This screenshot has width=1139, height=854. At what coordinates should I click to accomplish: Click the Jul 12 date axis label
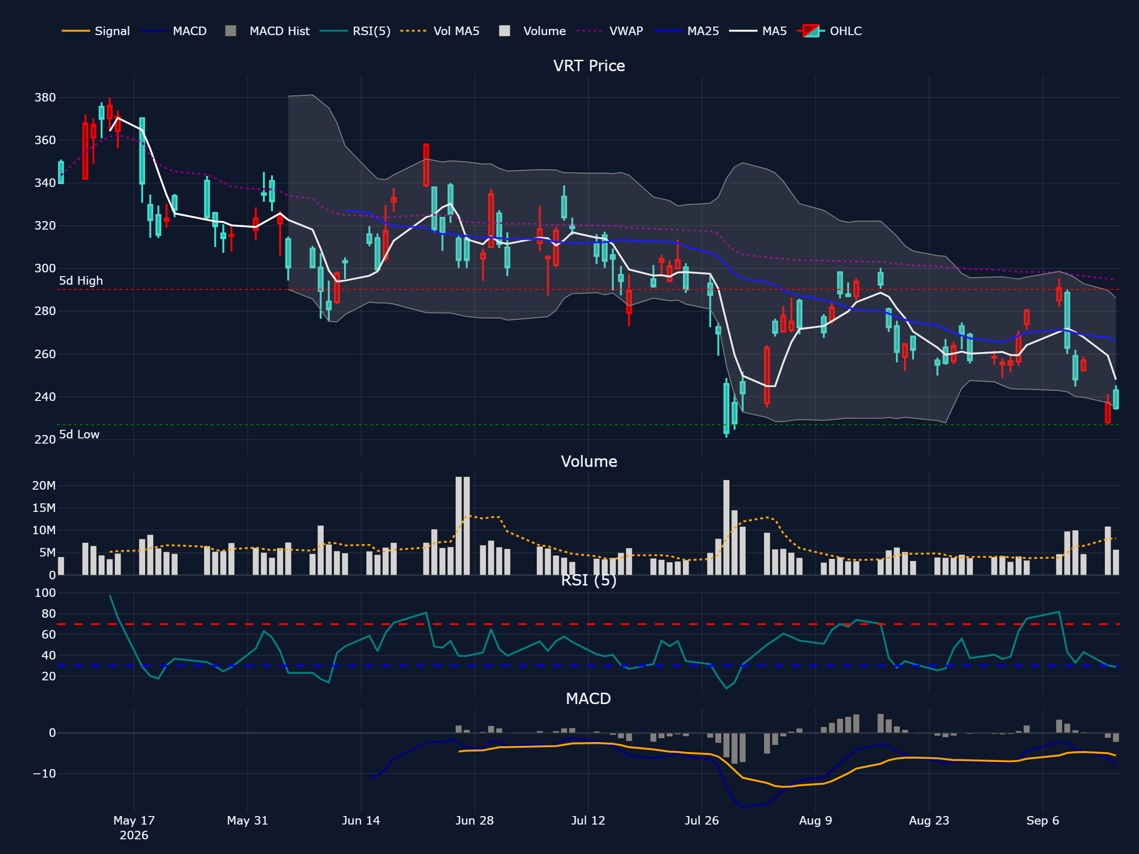click(588, 820)
